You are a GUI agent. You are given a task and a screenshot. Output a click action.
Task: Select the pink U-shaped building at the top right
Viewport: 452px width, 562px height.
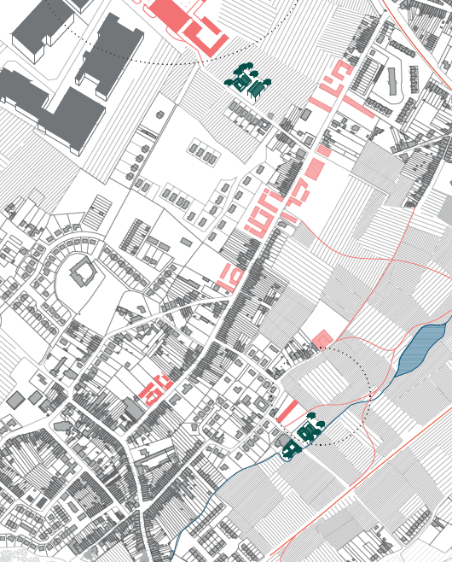(337, 79)
